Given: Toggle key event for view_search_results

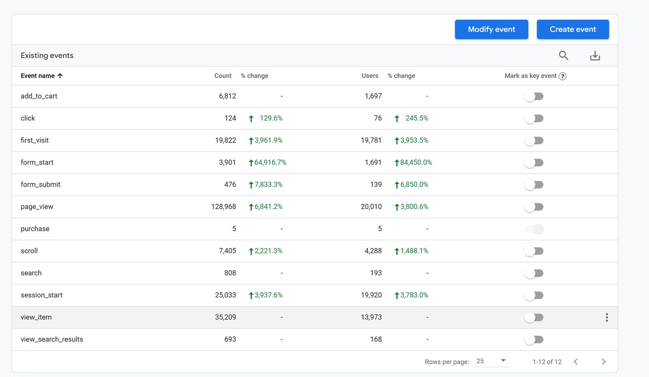Looking at the screenshot, I should (x=534, y=340).
